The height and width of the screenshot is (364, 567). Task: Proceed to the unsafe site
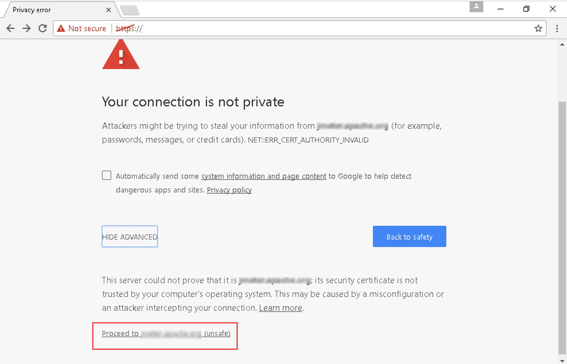[x=164, y=333]
